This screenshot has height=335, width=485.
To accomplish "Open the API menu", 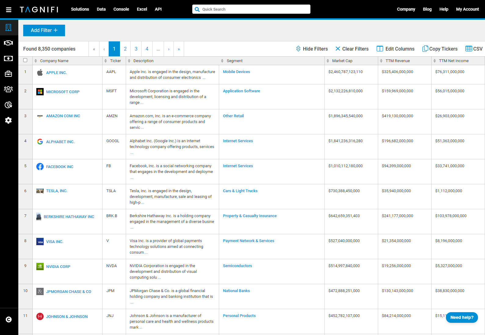I will pos(158,9).
